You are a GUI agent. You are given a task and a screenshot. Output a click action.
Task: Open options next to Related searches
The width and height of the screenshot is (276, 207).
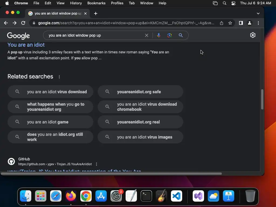coord(59,77)
